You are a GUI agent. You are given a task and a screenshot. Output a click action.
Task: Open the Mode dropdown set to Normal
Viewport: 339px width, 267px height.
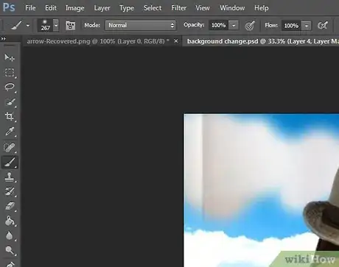click(141, 25)
